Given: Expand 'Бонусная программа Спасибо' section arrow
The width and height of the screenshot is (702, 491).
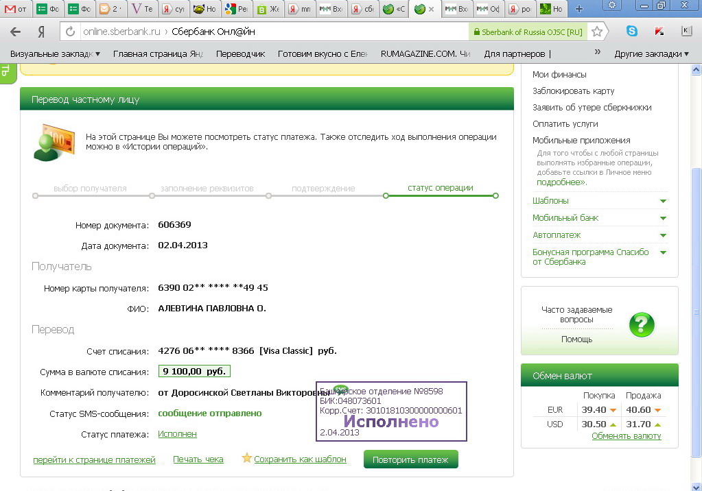Looking at the screenshot, I should click(x=663, y=252).
